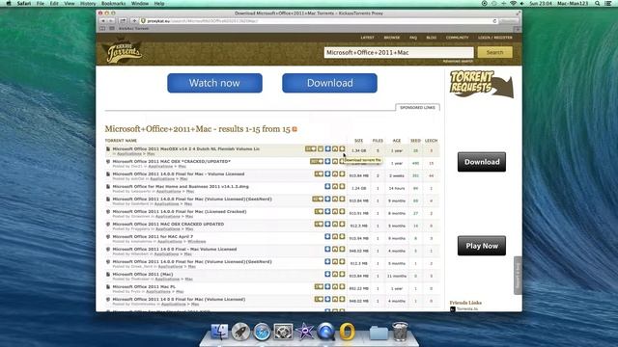This screenshot has width=618, height=347.
Task: Click the black Download button in the sidebar
Action: click(x=482, y=162)
